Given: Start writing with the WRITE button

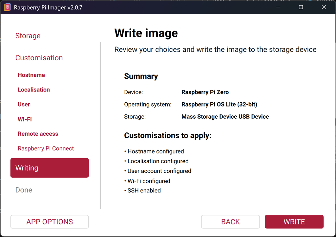Looking at the screenshot, I should [294, 222].
